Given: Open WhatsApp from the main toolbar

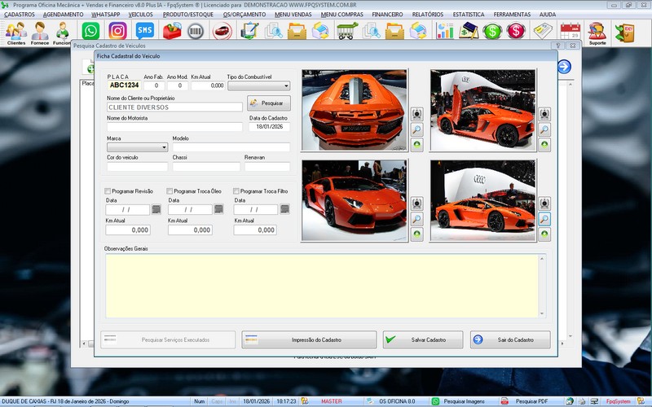Looking at the screenshot, I should [x=90, y=31].
